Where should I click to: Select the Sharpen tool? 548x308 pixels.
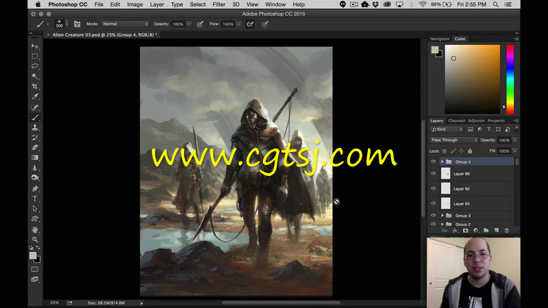[x=35, y=168]
